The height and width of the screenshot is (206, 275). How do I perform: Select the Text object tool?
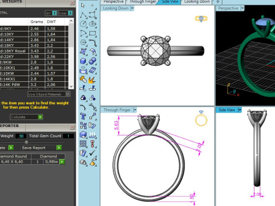[83, 116]
